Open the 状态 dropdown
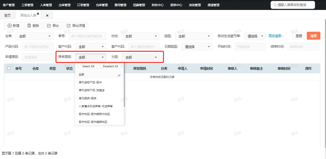The width and height of the screenshot is (326, 159). [x=141, y=36]
